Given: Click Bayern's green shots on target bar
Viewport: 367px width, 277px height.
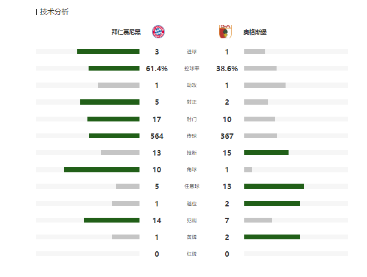Looking at the screenshot, I should tap(110, 102).
